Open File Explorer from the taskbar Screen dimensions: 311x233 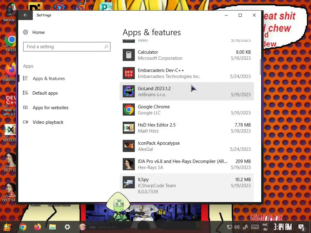(x=52, y=227)
